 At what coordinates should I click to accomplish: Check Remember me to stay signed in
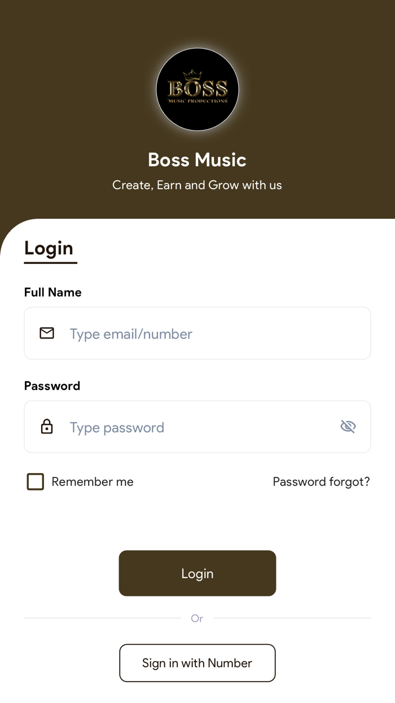[35, 481]
